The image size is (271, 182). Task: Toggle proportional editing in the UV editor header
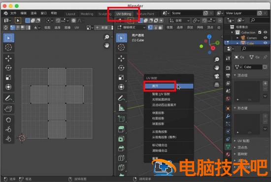click(x=74, y=21)
